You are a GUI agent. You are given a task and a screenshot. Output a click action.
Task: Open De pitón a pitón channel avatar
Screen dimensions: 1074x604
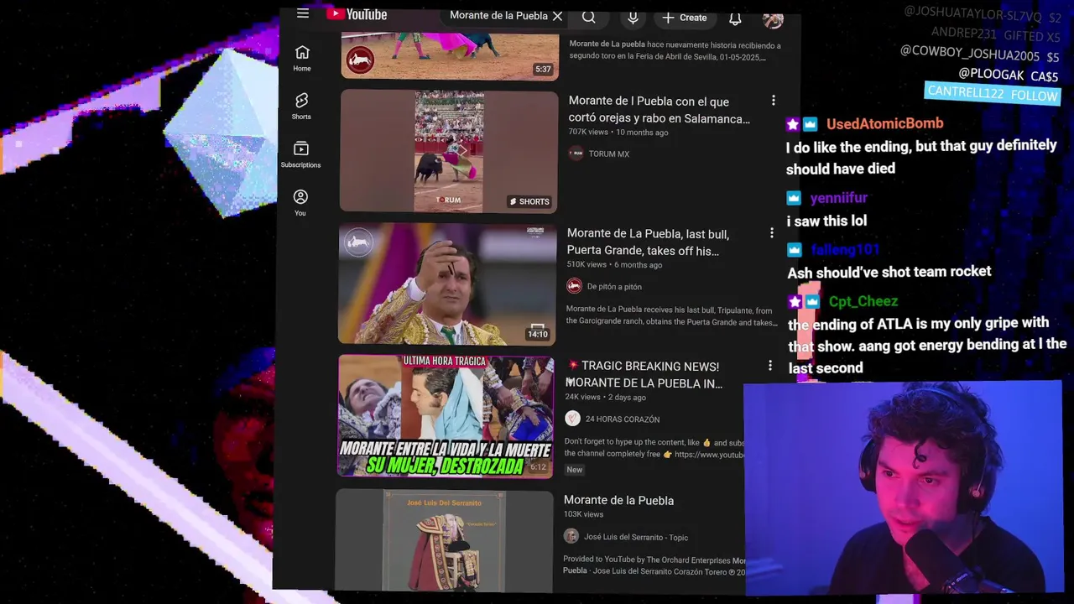pos(574,286)
